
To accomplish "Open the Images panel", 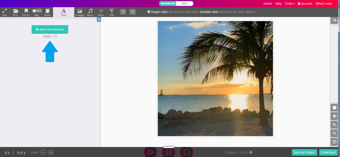I will [80, 12].
